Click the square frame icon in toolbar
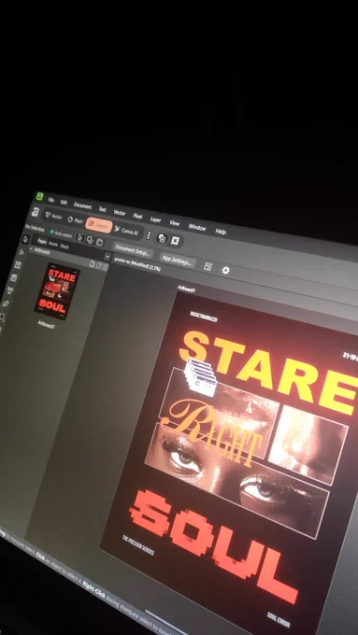 (175, 241)
